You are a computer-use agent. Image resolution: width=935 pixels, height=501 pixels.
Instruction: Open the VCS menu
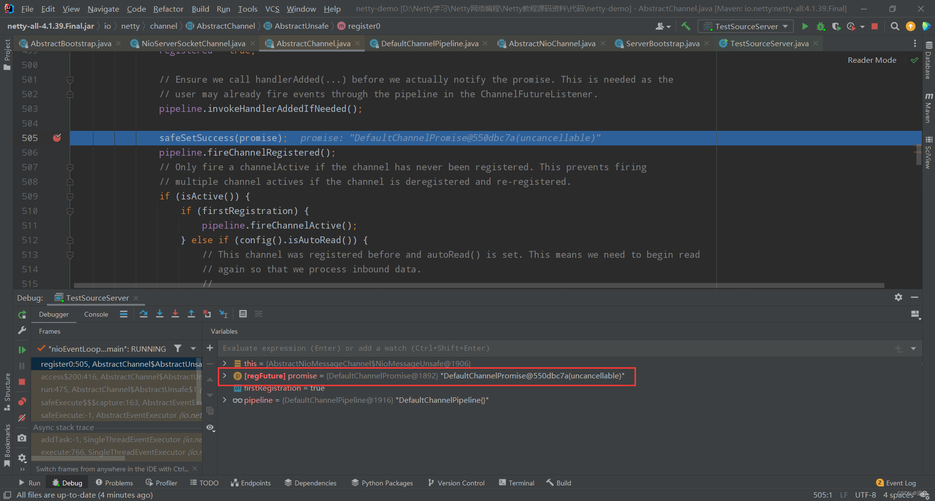[272, 9]
